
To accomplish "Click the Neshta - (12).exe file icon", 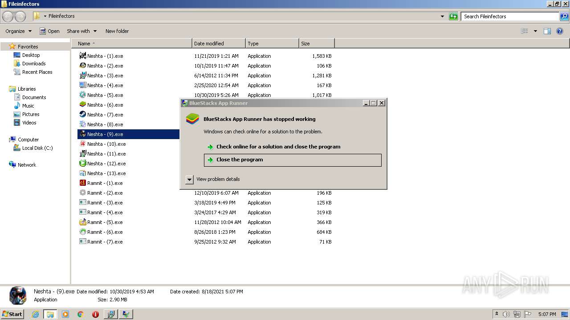I will [x=82, y=164].
